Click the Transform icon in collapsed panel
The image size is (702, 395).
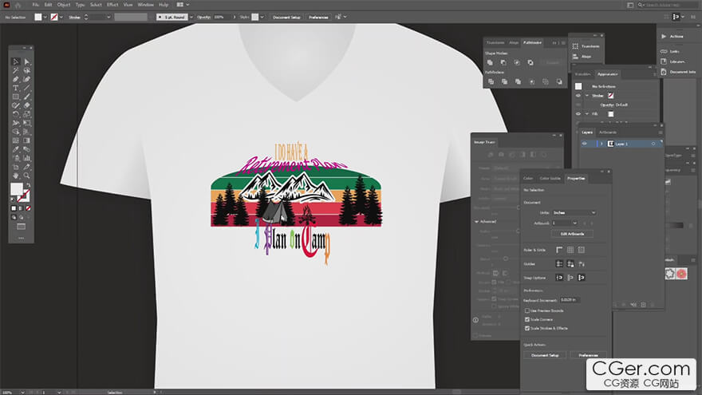[575, 46]
